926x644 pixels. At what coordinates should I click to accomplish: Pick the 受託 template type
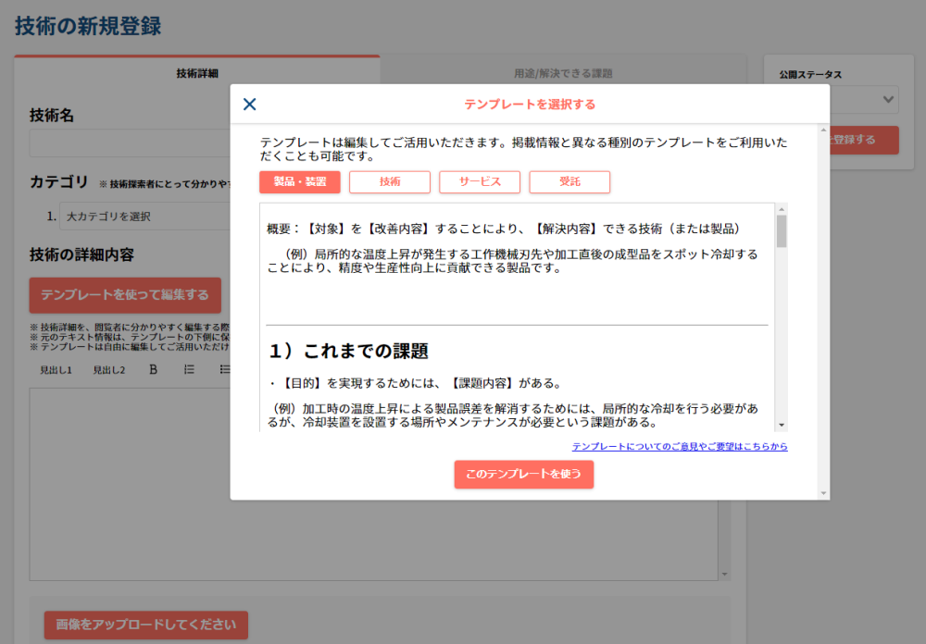point(569,182)
